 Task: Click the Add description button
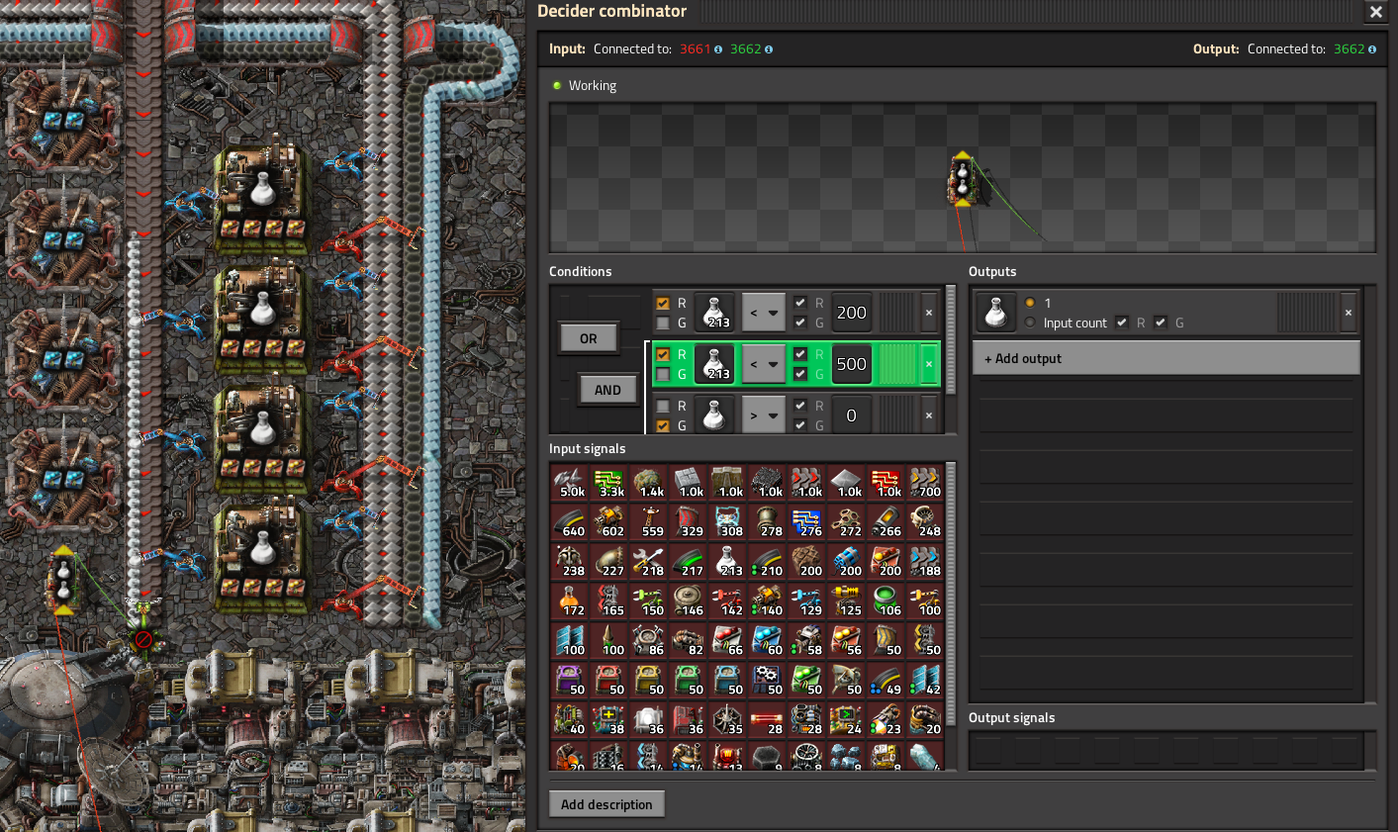606,804
